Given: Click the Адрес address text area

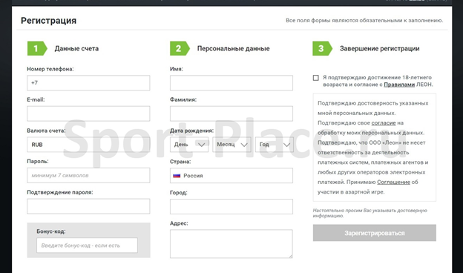Looking at the screenshot, I should [x=231, y=244].
